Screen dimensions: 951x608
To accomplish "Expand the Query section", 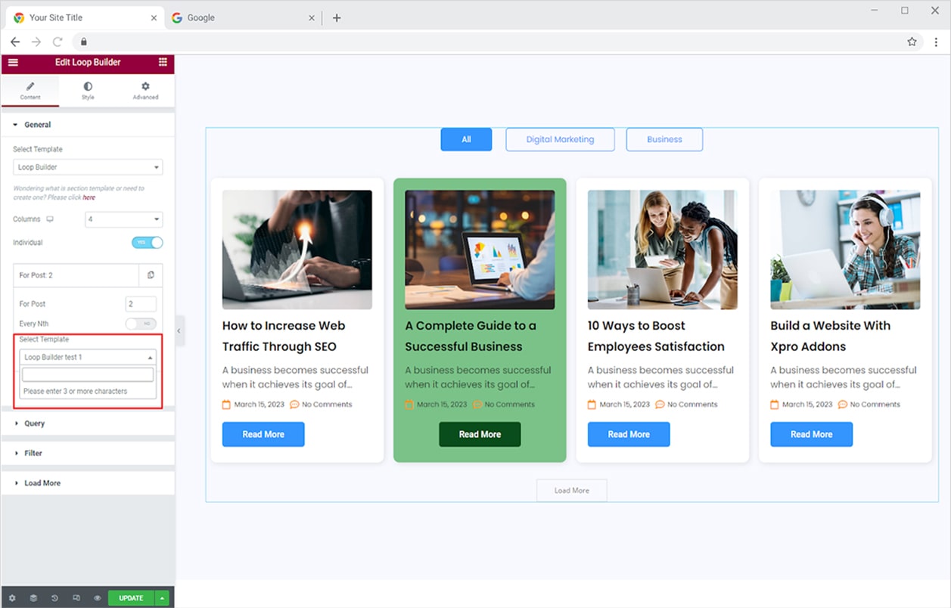I will coord(35,423).
